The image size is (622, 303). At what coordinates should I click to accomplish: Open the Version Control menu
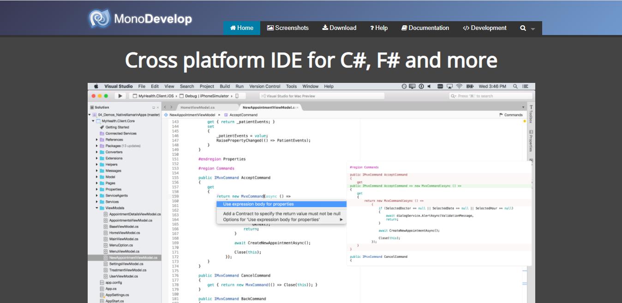point(265,86)
